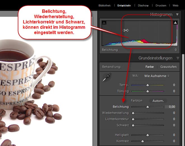Click the Kontrast slider handle
This screenshot has height=146, width=185.
coord(142,141)
